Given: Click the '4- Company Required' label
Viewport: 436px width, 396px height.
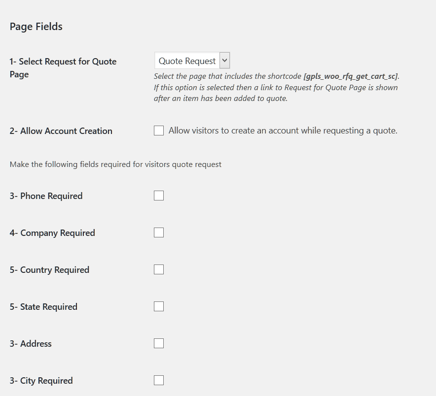Looking at the screenshot, I should point(52,232).
